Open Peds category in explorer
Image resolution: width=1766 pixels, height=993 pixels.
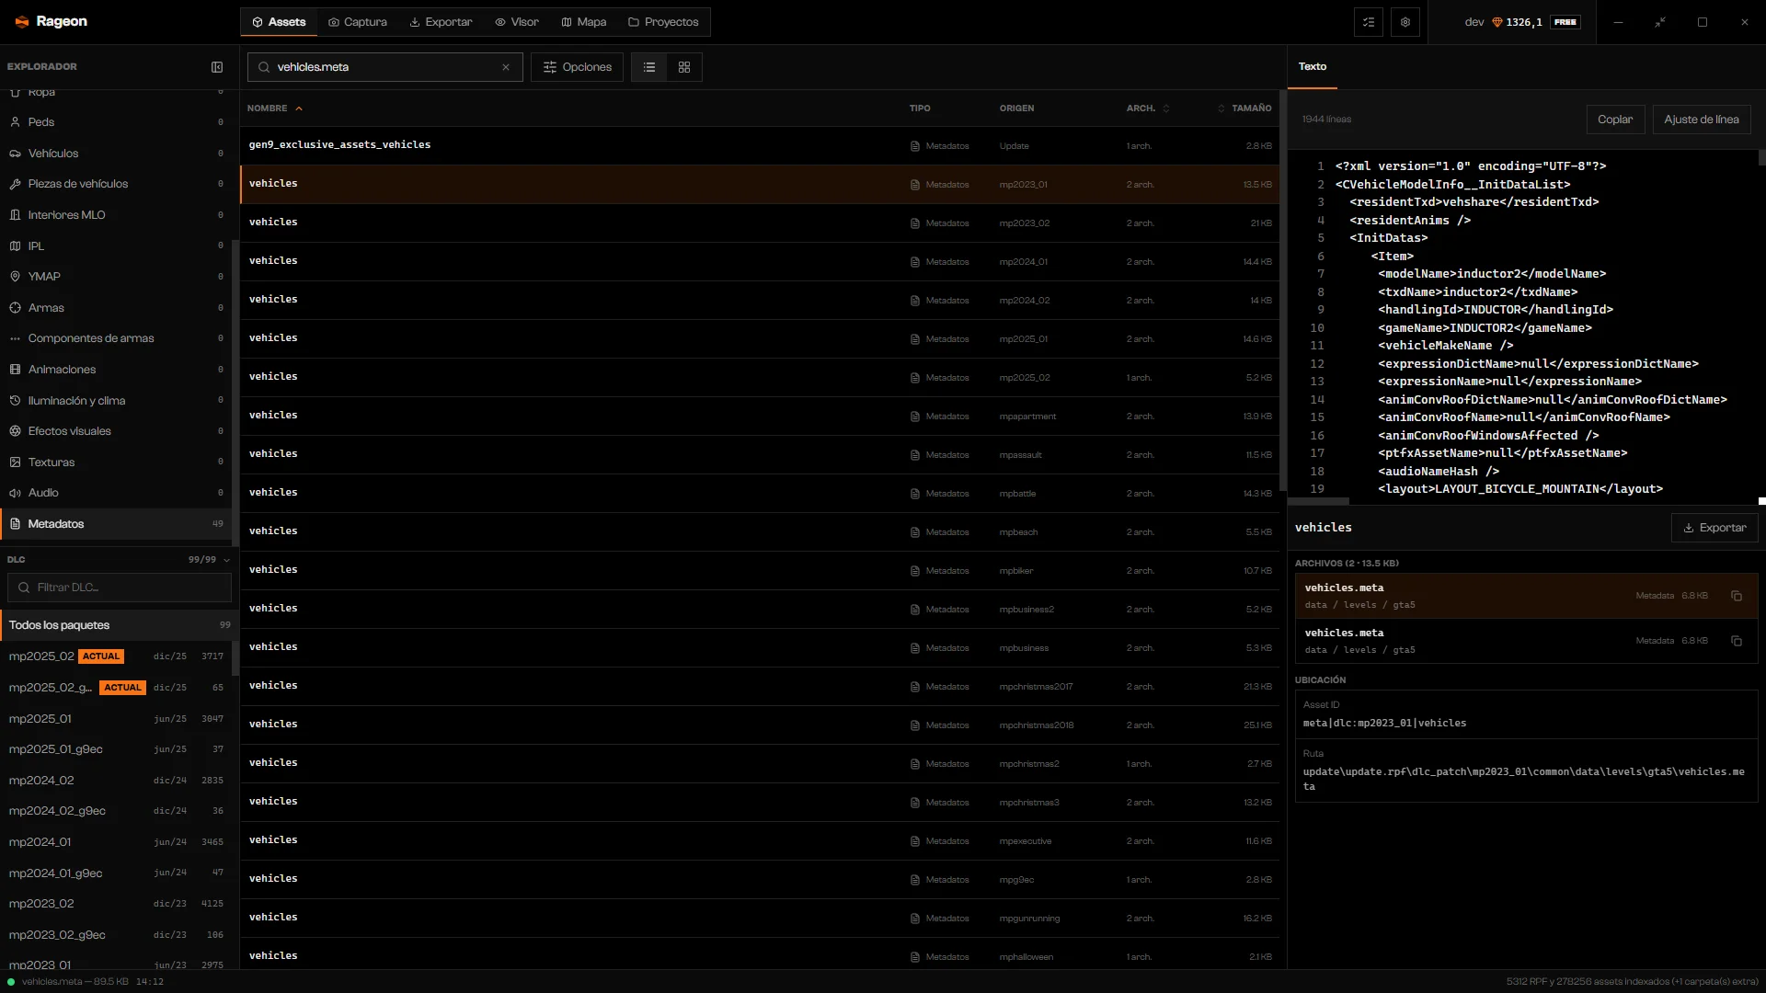click(x=116, y=122)
